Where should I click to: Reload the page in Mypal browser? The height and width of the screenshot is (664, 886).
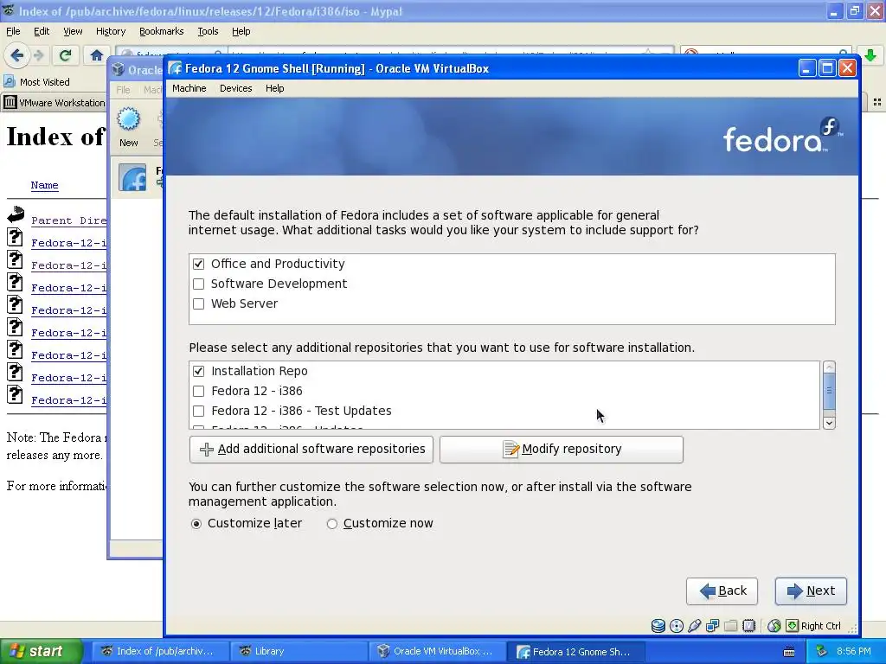tap(65, 54)
